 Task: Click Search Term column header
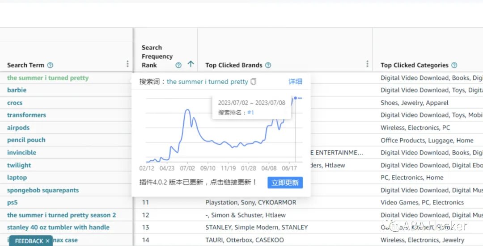[25, 65]
